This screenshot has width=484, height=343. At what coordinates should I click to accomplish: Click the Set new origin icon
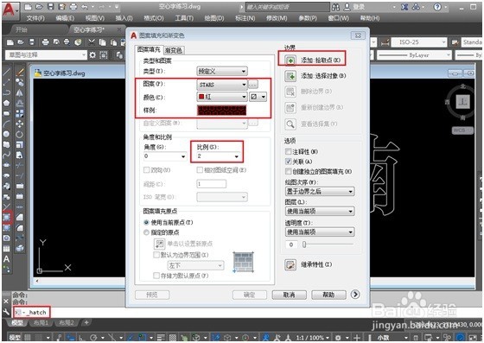coord(159,244)
